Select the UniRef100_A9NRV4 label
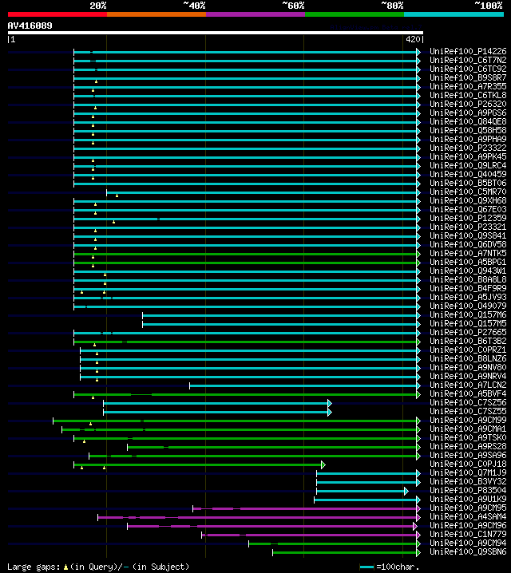511x573 pixels. 468,376
